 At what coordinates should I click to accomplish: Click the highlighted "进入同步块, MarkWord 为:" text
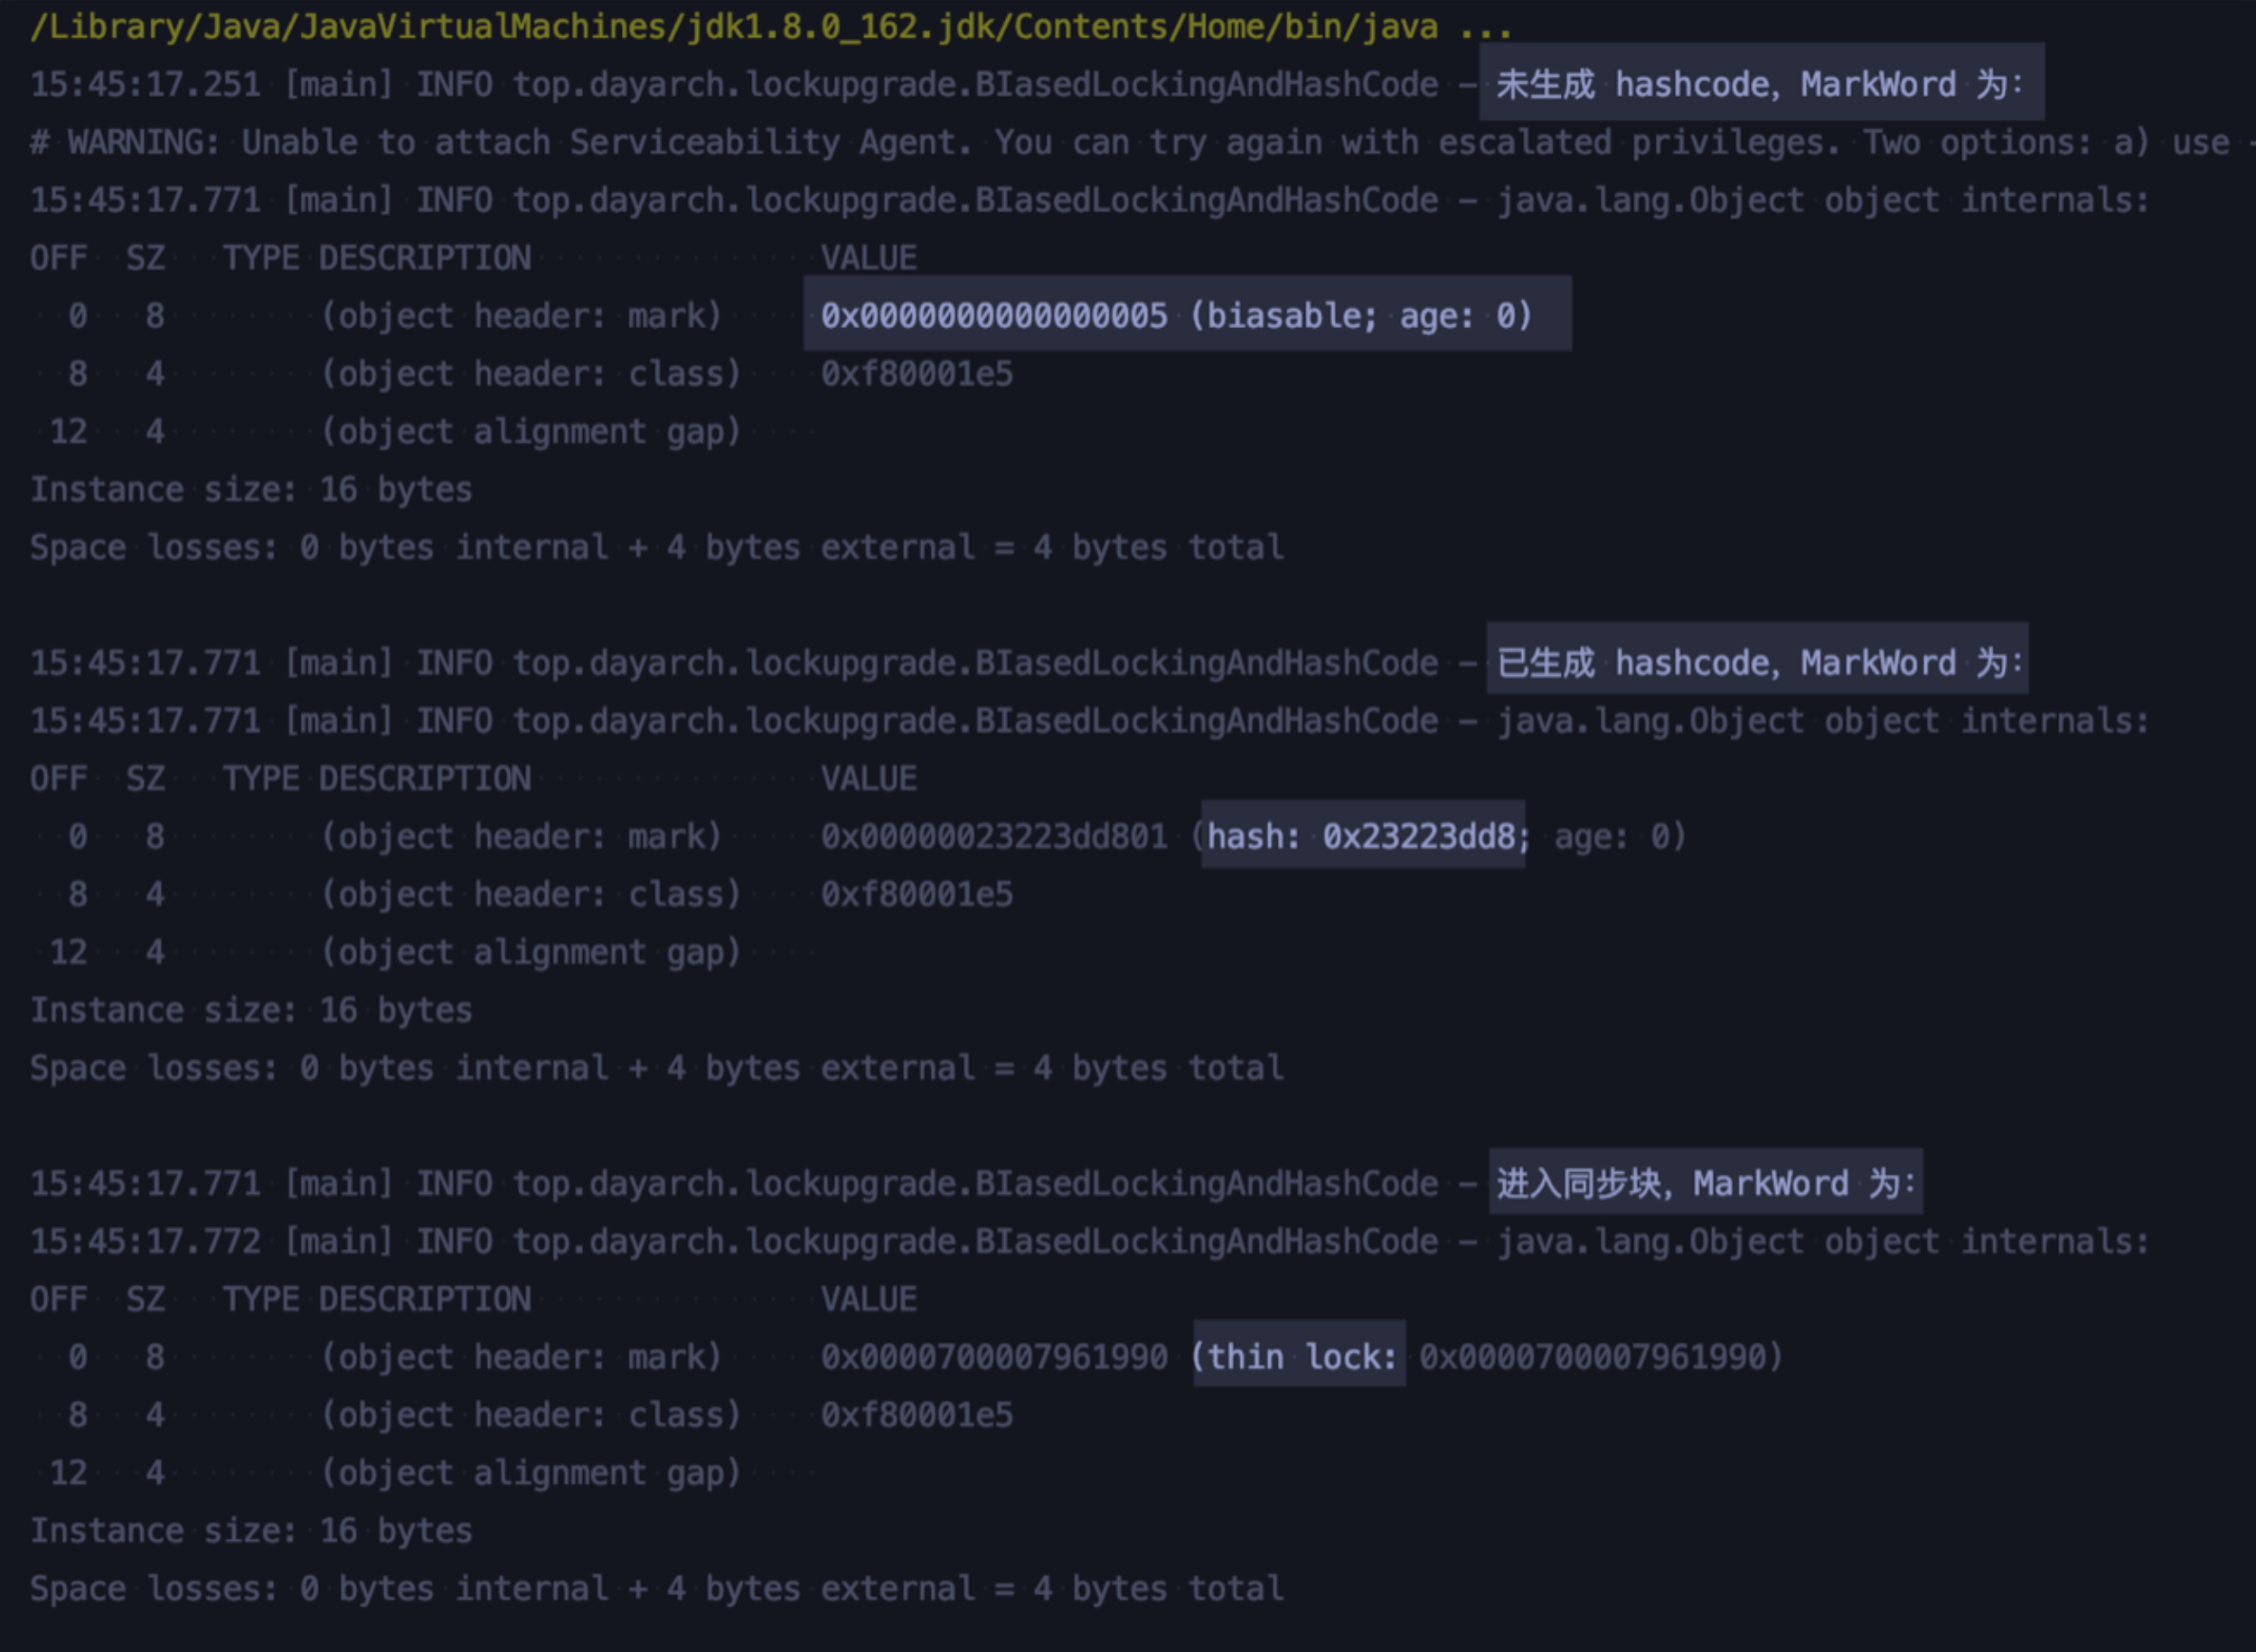coord(1705,1183)
